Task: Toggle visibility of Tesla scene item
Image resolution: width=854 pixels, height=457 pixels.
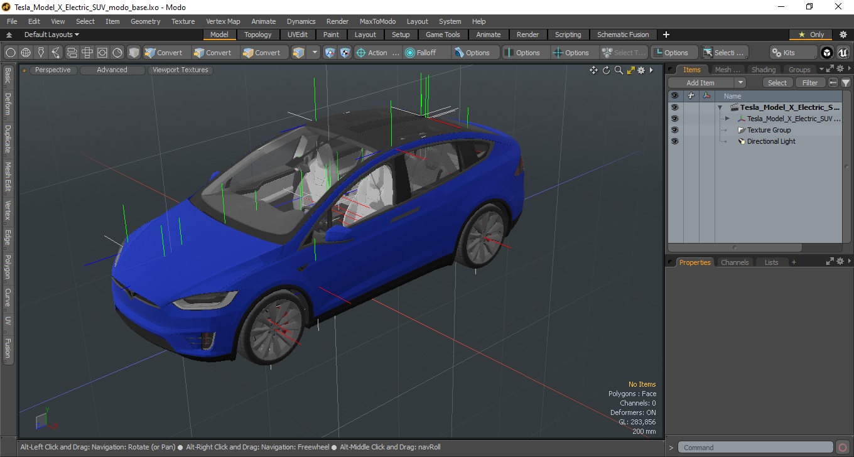Action: click(674, 107)
